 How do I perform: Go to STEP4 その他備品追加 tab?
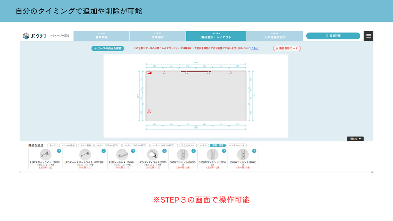[275, 36]
